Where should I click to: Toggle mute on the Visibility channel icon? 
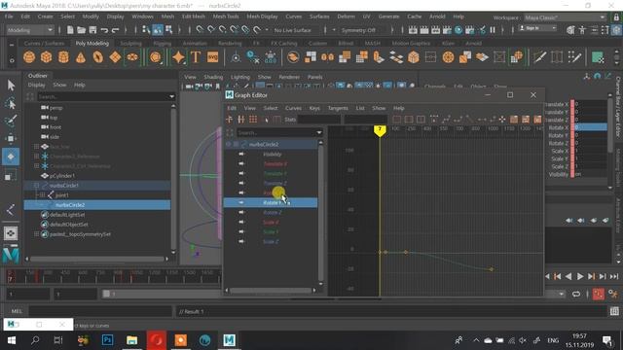click(241, 154)
